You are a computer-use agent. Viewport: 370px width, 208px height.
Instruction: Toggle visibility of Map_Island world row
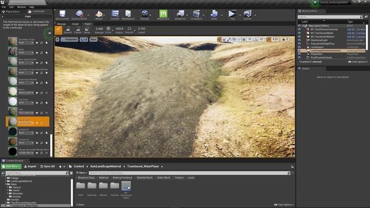[x=299, y=26]
